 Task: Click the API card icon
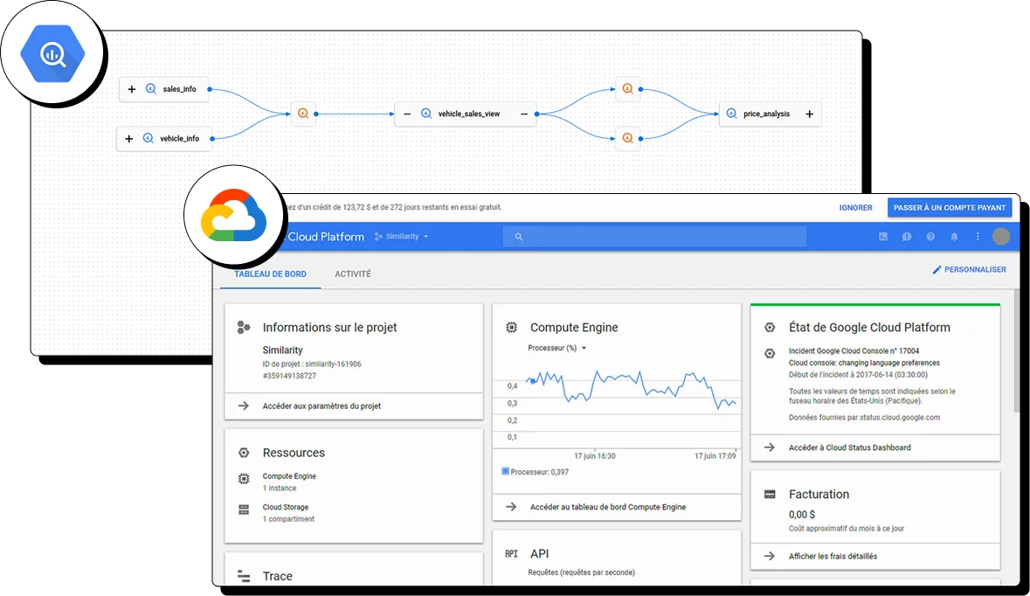pos(511,553)
